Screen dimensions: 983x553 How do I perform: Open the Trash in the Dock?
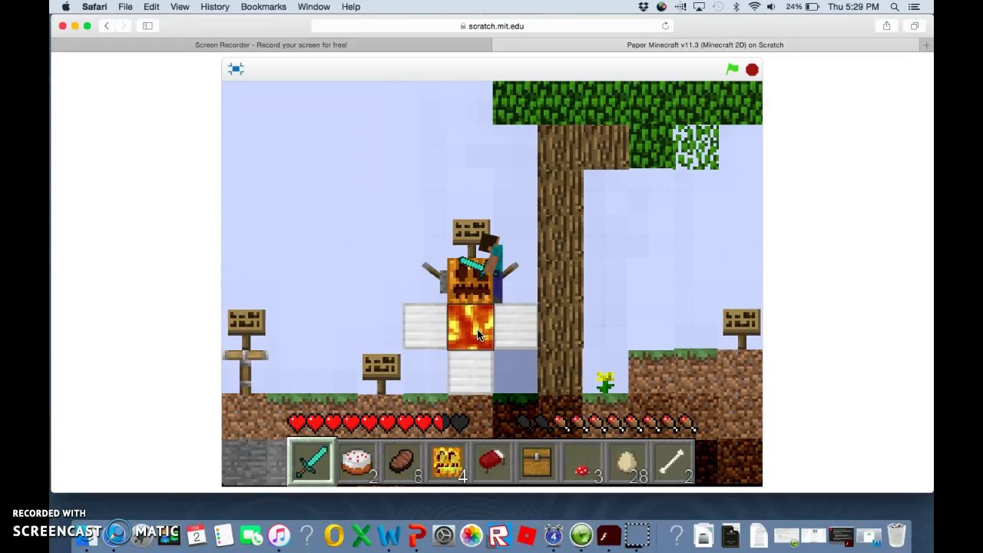coord(896,535)
